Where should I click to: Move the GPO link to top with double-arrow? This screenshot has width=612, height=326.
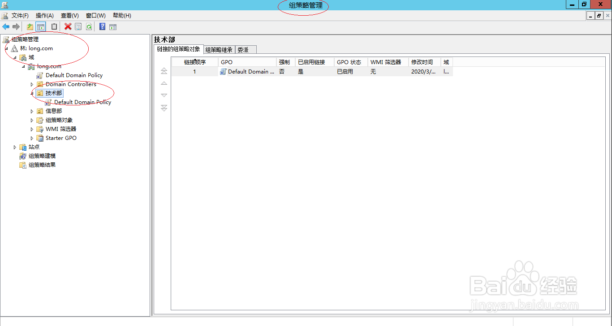point(164,70)
